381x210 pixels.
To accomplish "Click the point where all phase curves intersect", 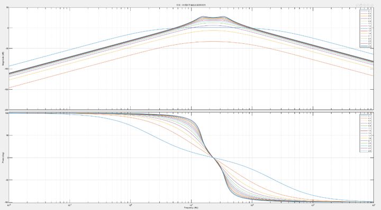I will tap(214, 158).
